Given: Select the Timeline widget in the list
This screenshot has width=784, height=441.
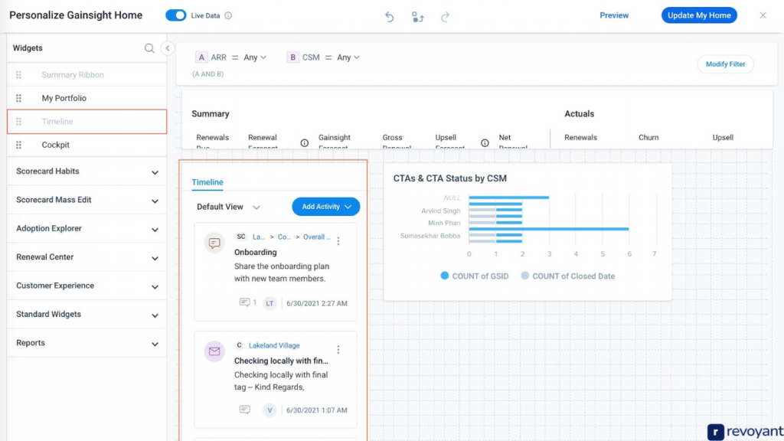Looking at the screenshot, I should tap(87, 122).
